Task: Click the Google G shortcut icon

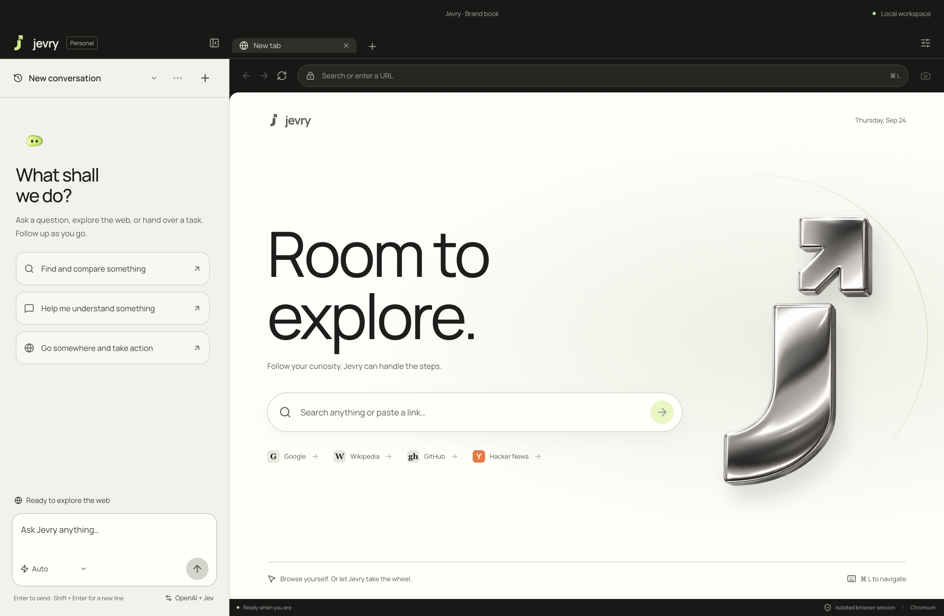Action: 273,456
